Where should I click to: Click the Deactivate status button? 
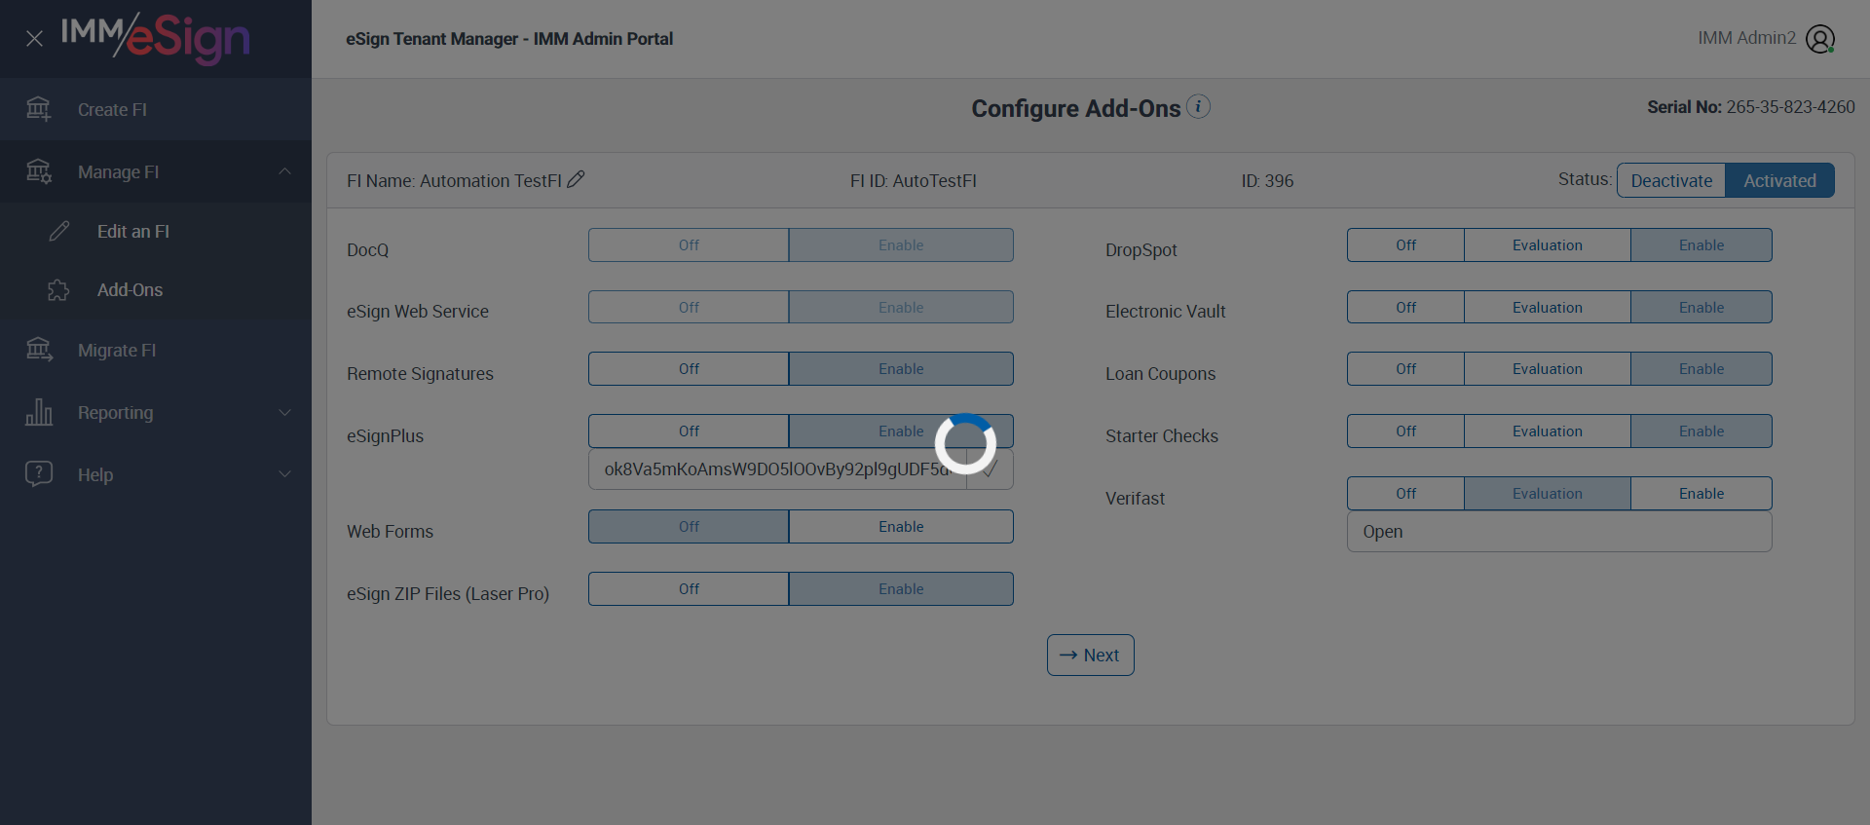1671,180
